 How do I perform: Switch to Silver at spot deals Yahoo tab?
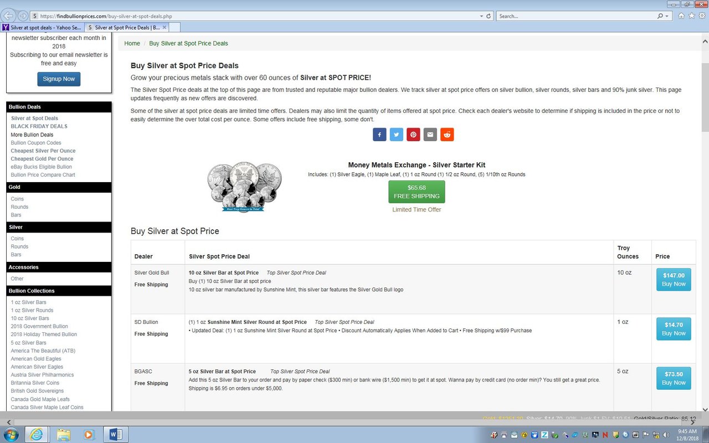(43, 27)
